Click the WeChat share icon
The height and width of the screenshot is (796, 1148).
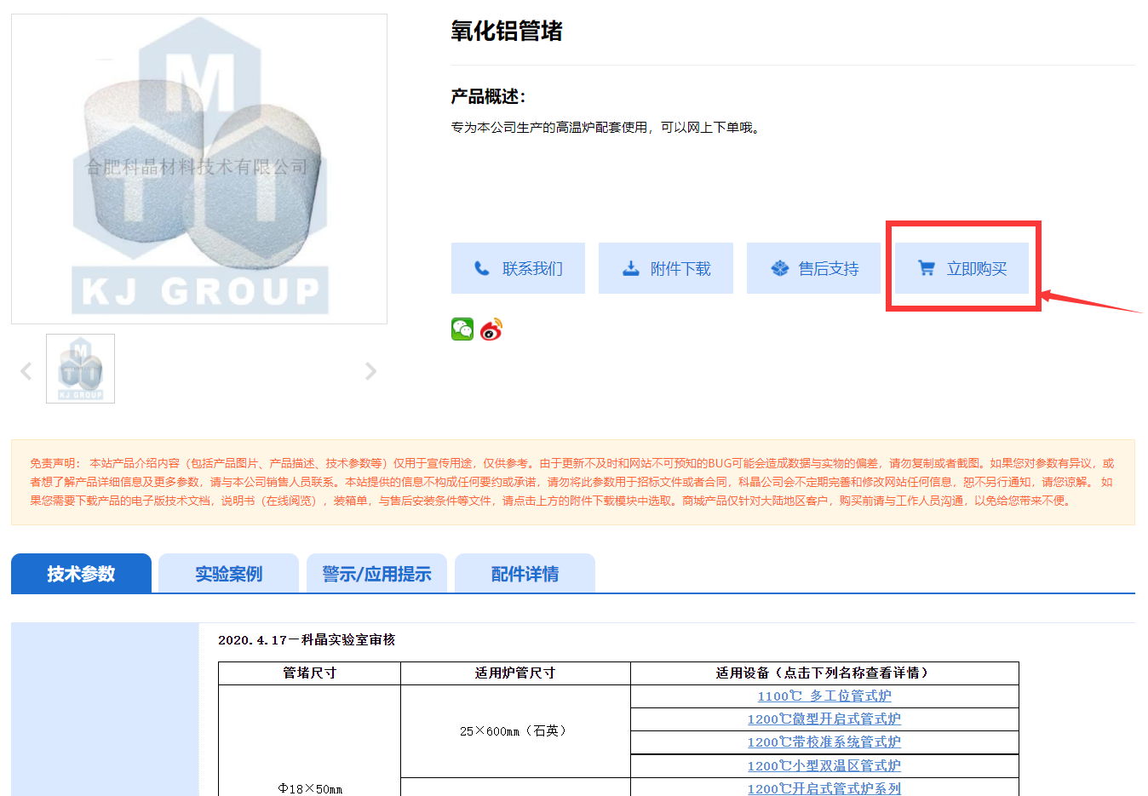pos(462,329)
